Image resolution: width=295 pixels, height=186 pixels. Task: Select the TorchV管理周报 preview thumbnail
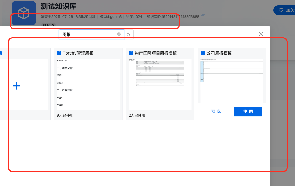tap(88, 84)
